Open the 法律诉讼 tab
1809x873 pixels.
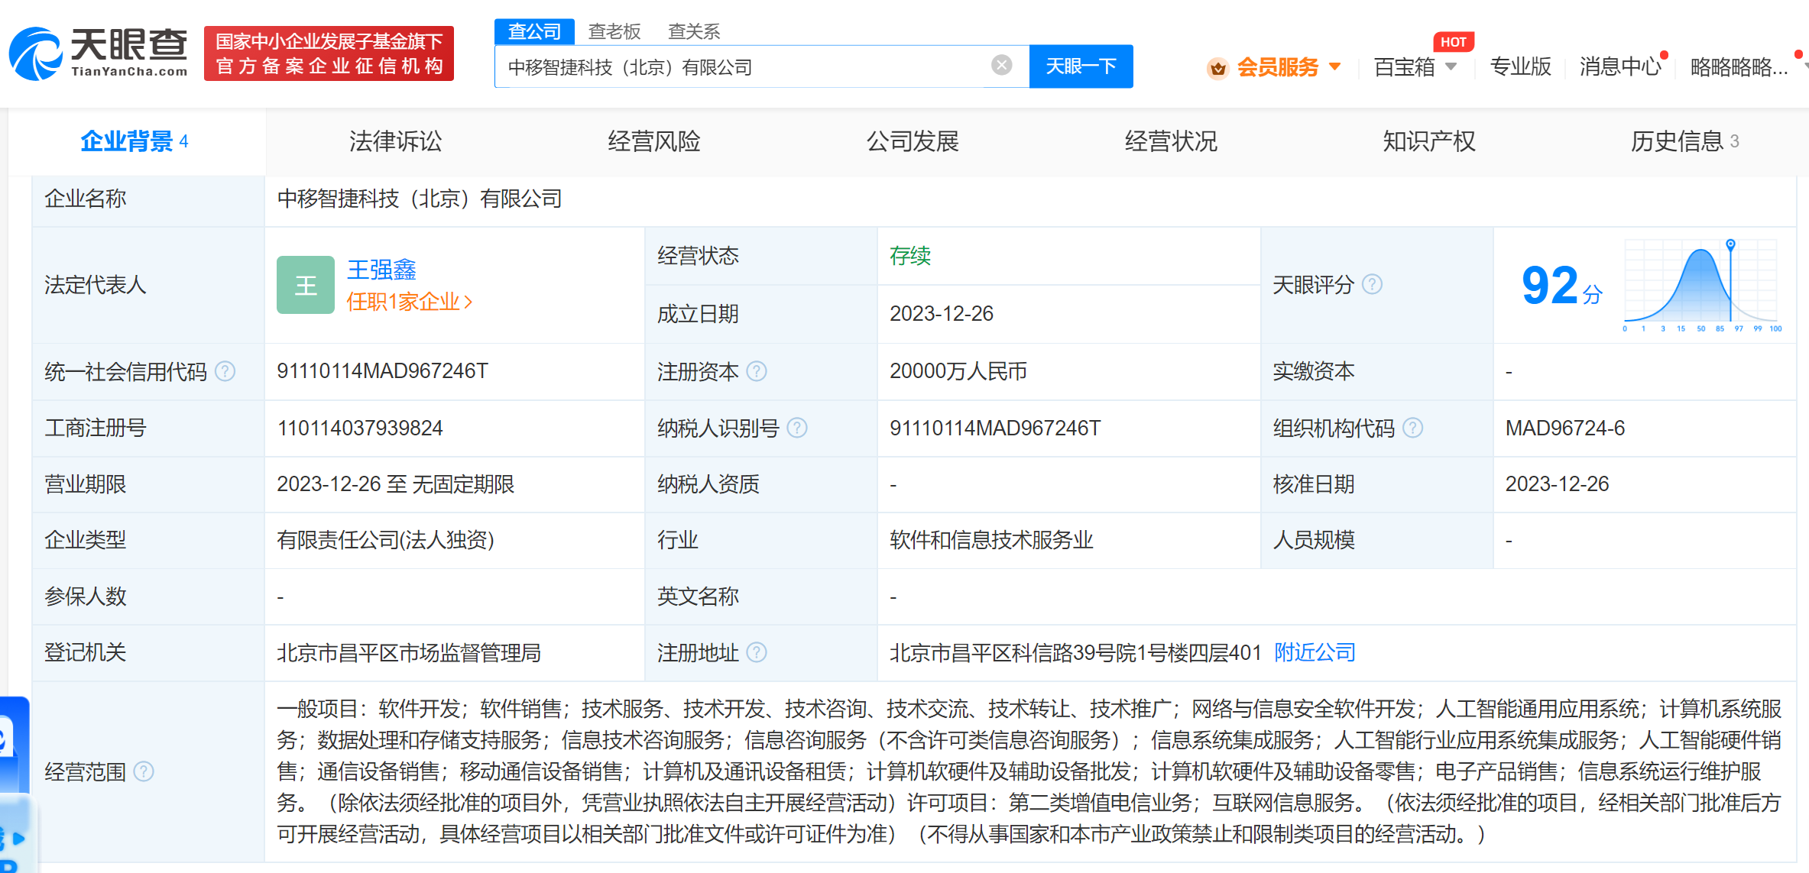pos(395,141)
